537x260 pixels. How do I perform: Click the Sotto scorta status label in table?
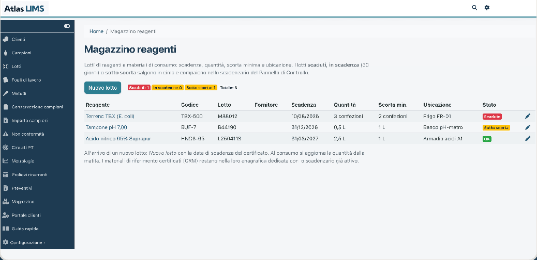coord(496,128)
